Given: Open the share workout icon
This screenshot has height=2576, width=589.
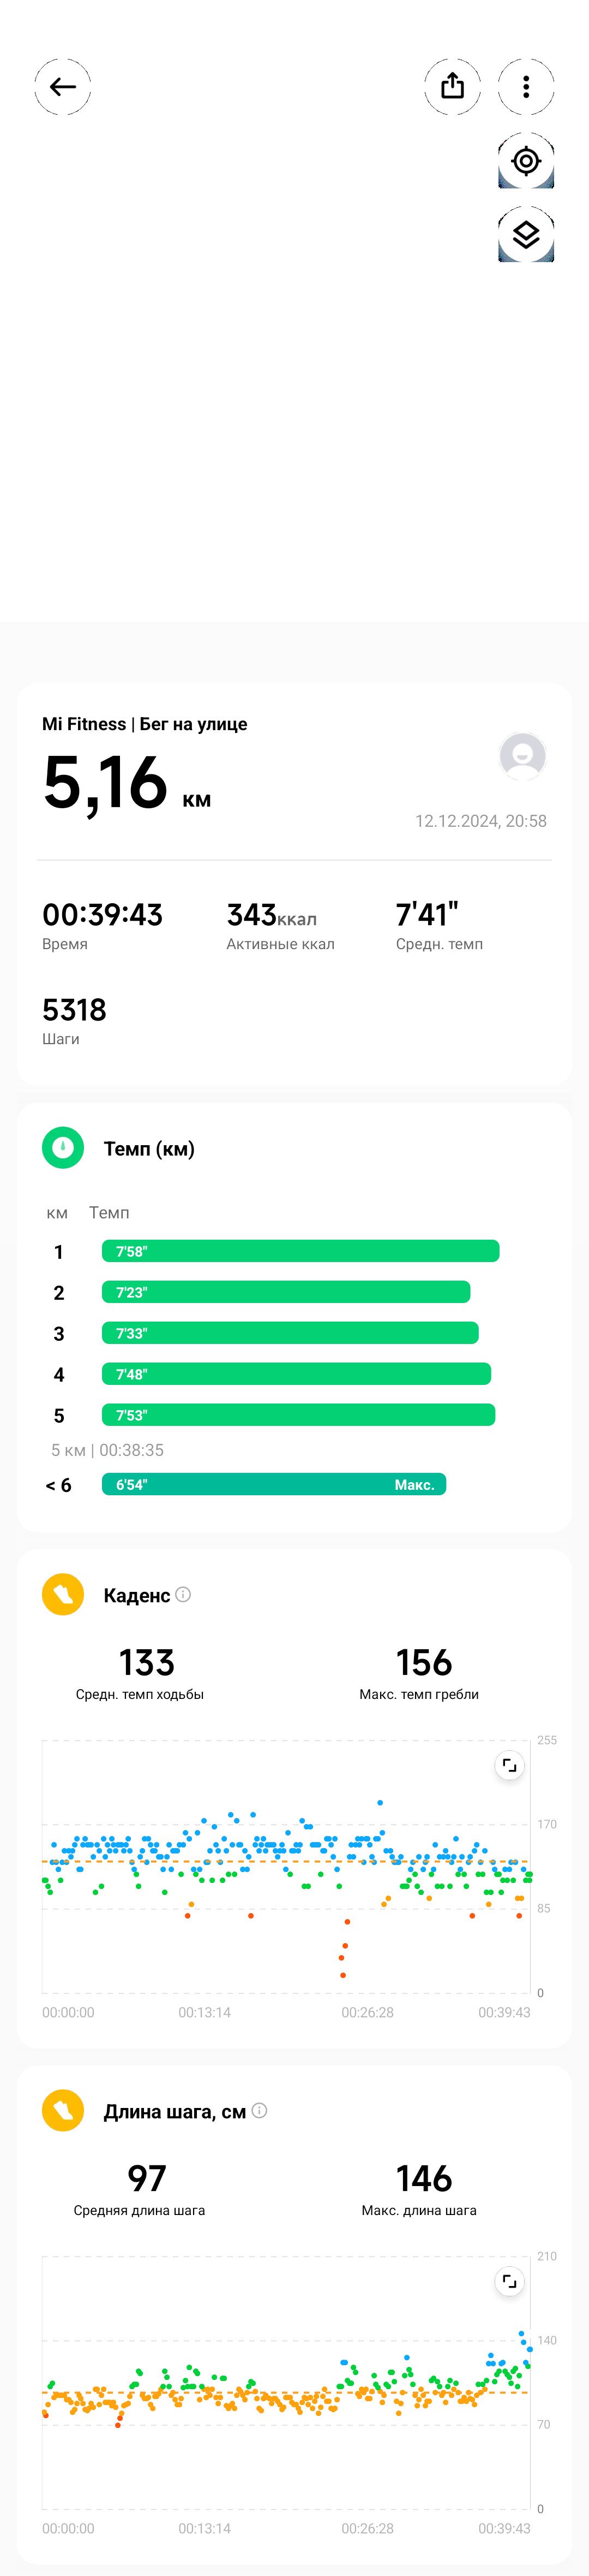Looking at the screenshot, I should (452, 87).
